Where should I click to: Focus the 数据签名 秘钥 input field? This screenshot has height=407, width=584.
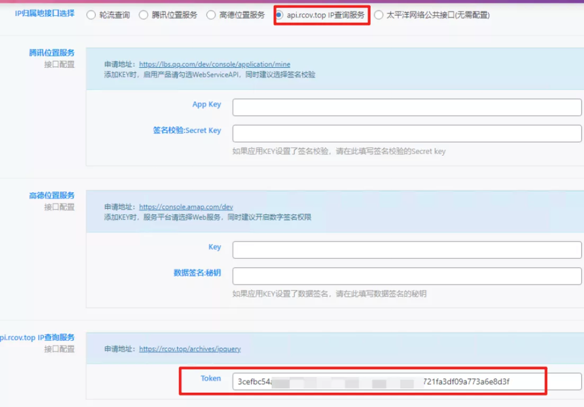coord(407,276)
